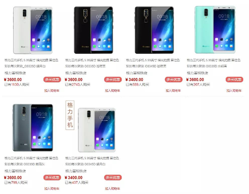This screenshot has height=194, width=249.
Task: Click 多买优惠 badge on mint green phone
Action: [234, 79]
